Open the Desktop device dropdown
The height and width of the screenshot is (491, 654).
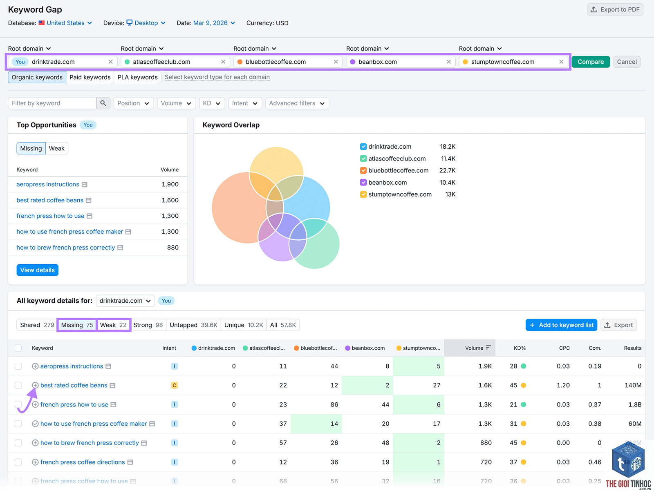tap(146, 23)
